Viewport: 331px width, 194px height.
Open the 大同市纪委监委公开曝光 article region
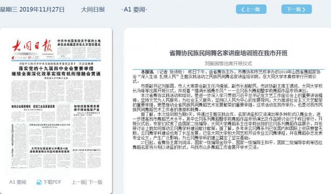(50, 150)
